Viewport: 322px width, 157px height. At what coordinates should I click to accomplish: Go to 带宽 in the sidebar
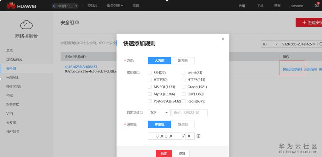click(10, 95)
